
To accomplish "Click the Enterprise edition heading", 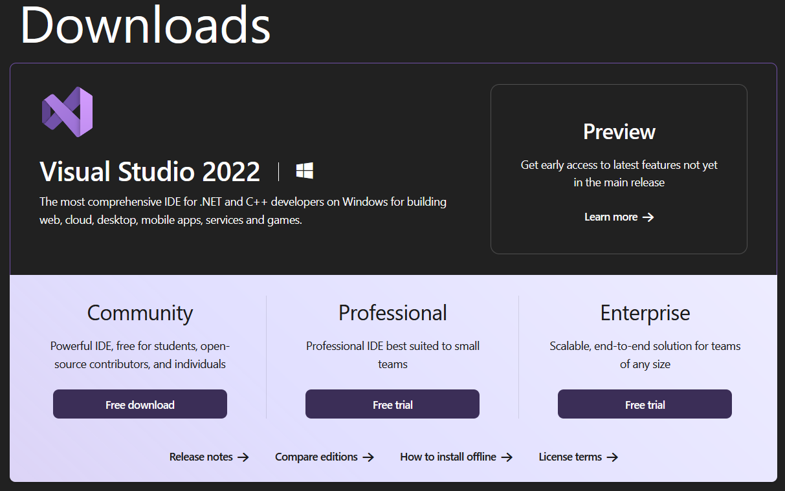I will click(x=645, y=313).
